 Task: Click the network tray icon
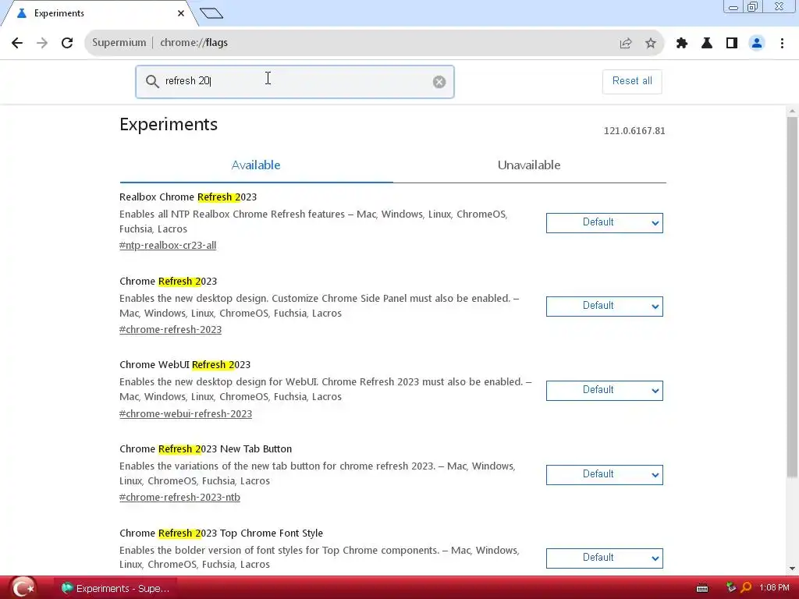click(x=731, y=588)
